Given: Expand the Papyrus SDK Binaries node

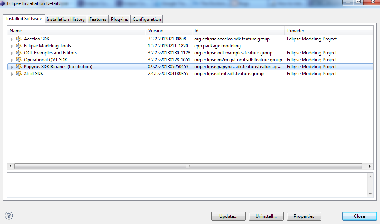Looking at the screenshot, I should (x=12, y=67).
